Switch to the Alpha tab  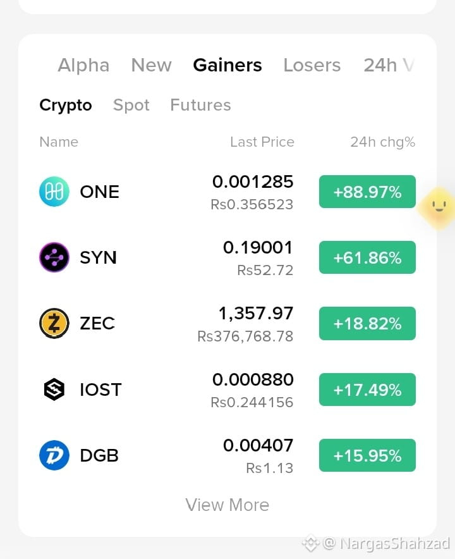click(83, 65)
